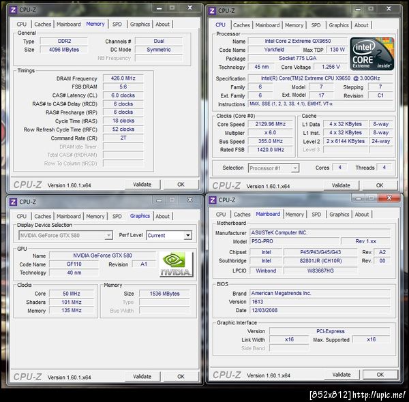Select SPD tab in the CPU window

pos(316,25)
